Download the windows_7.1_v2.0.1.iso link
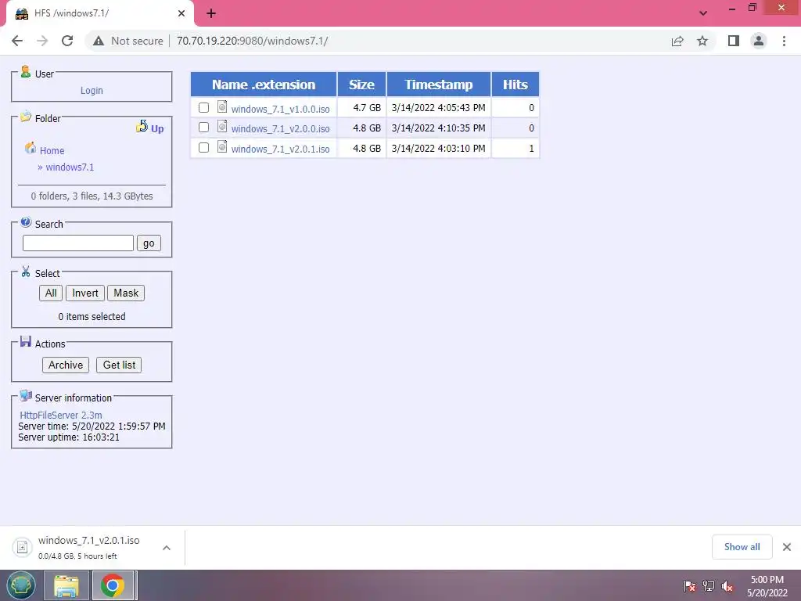Image resolution: width=801 pixels, height=601 pixels. [x=281, y=149]
